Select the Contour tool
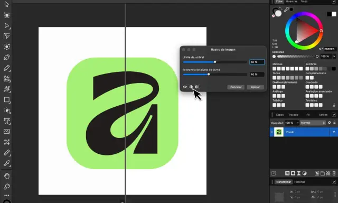This screenshot has height=203, width=338. pos(6,47)
